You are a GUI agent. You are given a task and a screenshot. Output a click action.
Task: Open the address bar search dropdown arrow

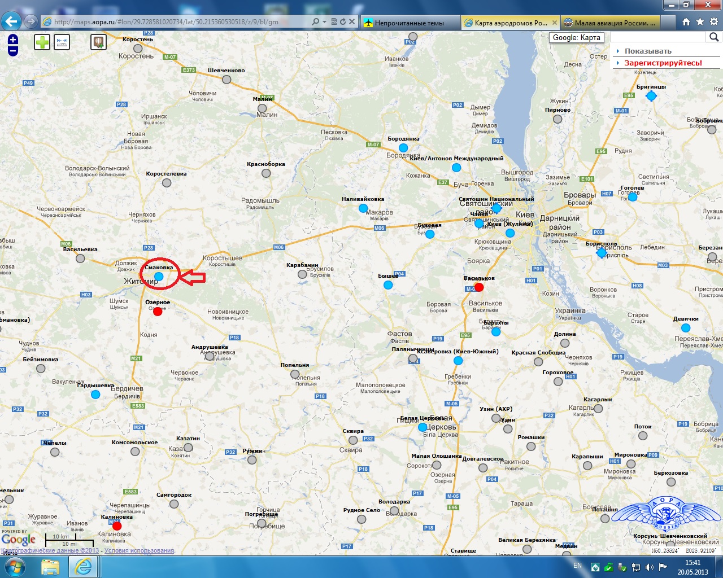(324, 22)
